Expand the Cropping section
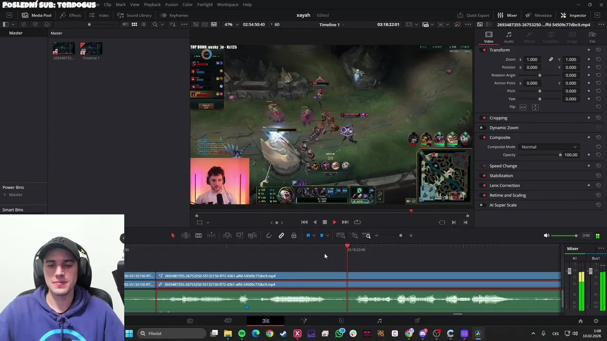This screenshot has width=607, height=341. click(x=498, y=118)
